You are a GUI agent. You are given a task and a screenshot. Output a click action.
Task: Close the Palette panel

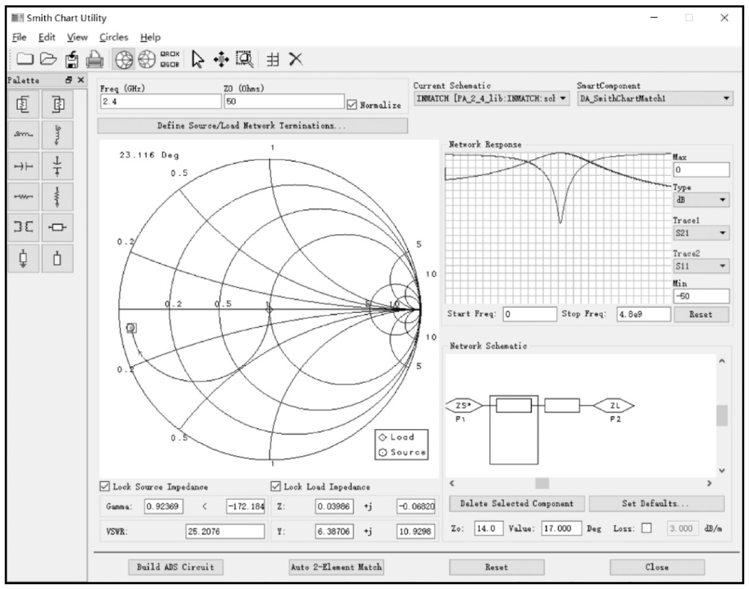click(81, 80)
